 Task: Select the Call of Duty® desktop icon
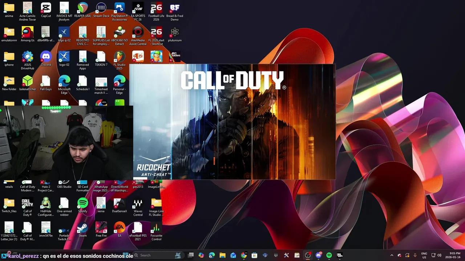coord(28,207)
